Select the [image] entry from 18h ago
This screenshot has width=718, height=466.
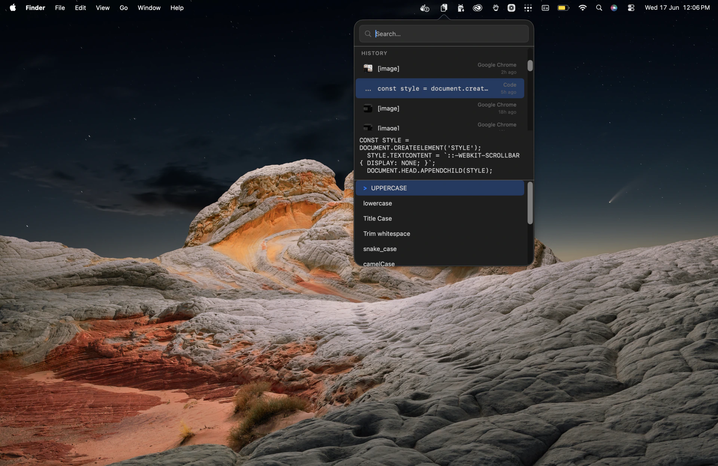coord(440,108)
